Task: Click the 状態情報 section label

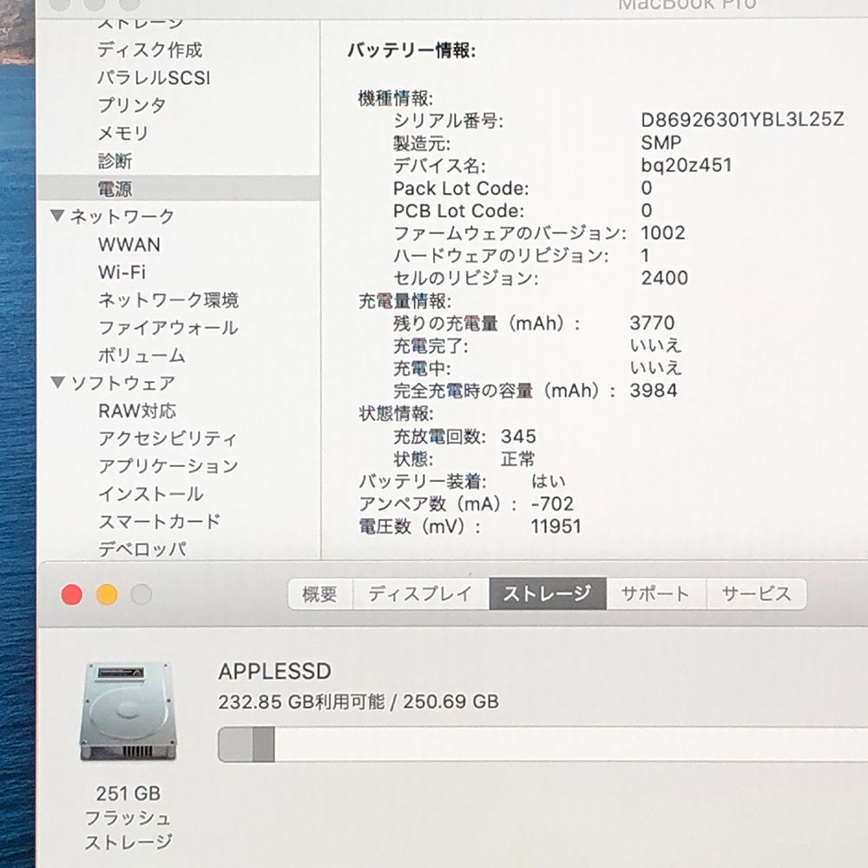Action: point(396,413)
